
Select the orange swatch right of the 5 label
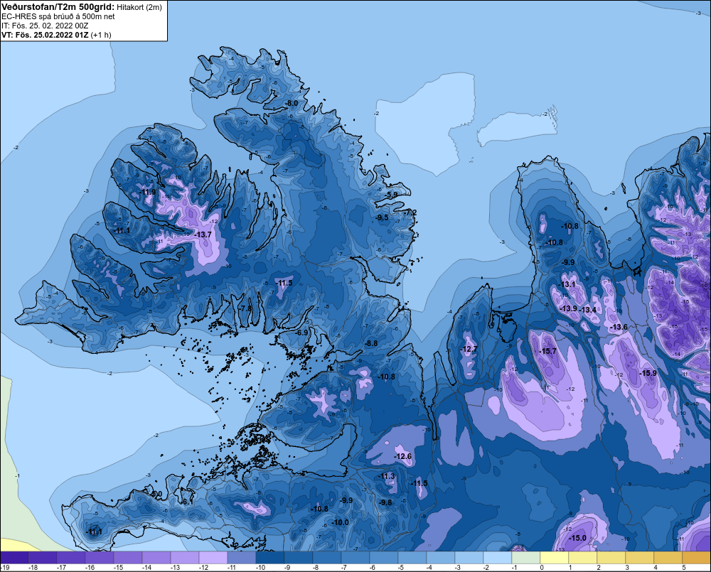(697, 558)
